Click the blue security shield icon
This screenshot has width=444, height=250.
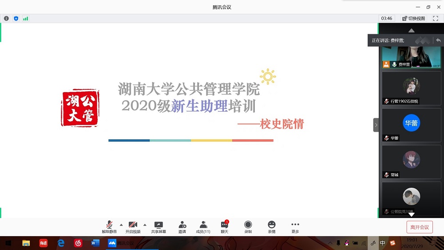pos(16,18)
